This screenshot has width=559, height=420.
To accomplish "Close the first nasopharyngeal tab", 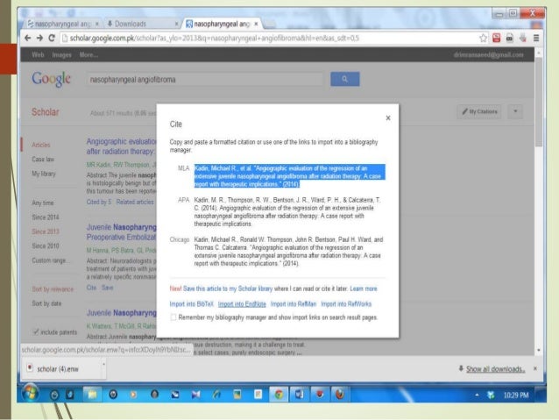I will [97, 24].
